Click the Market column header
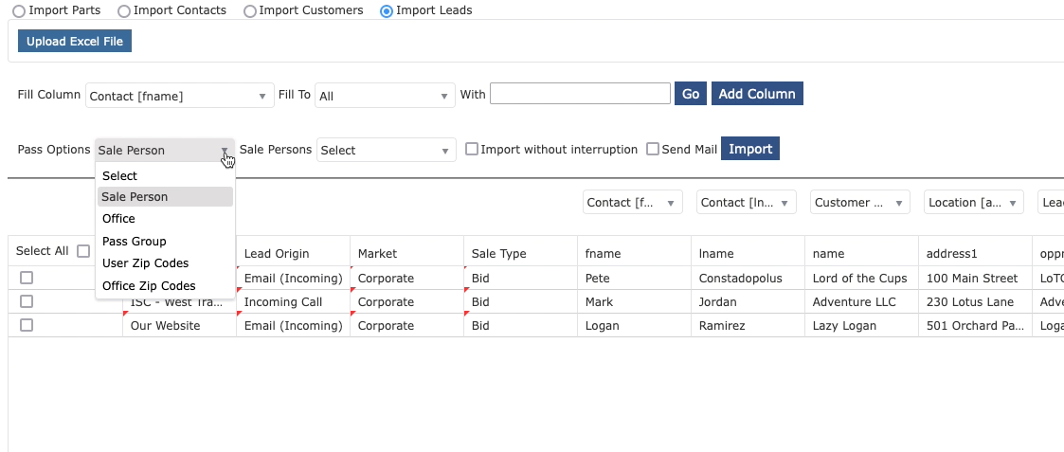 (x=407, y=253)
